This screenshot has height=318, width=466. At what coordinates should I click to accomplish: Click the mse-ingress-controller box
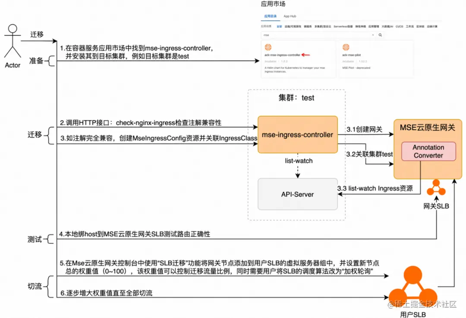click(x=297, y=134)
